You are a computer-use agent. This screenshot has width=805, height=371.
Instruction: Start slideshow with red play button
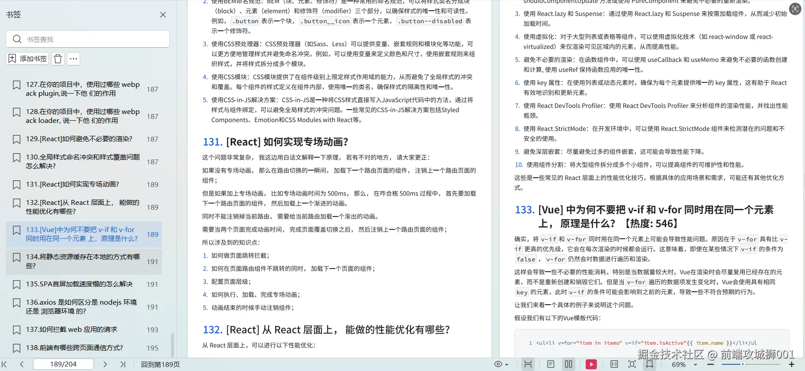[591, 364]
